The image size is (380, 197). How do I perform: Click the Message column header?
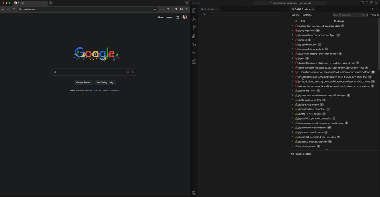[339, 21]
